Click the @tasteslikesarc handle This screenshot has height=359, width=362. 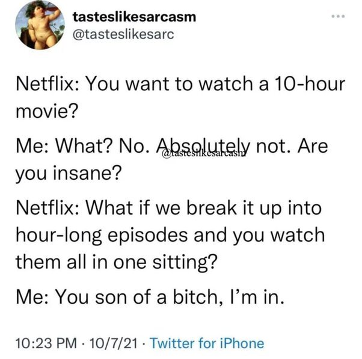pos(123,35)
